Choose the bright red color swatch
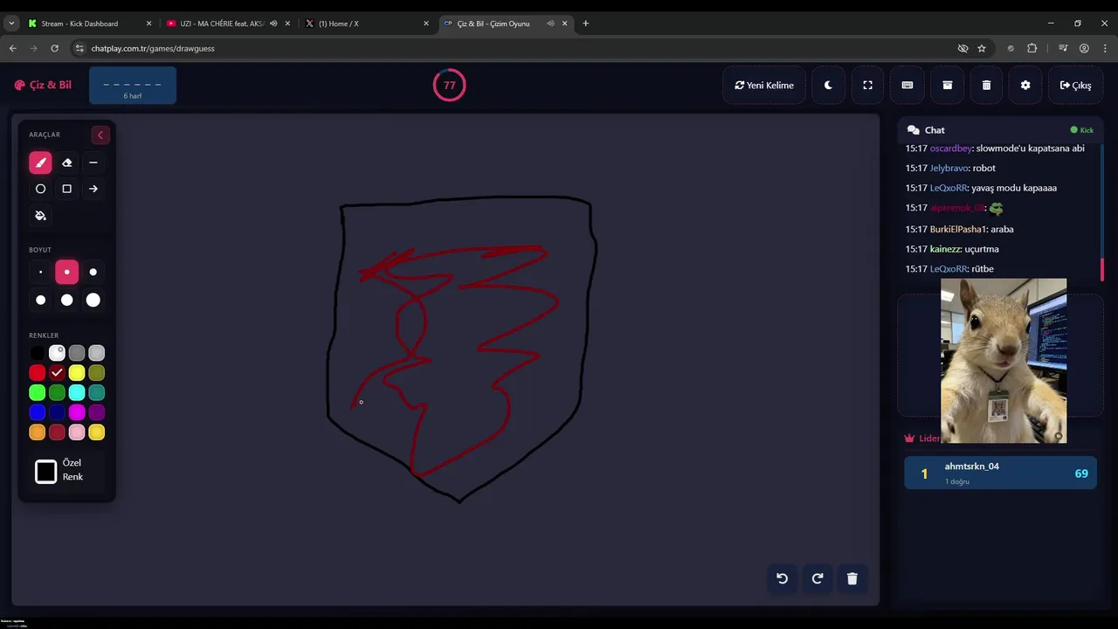The image size is (1118, 629). pos(37,373)
